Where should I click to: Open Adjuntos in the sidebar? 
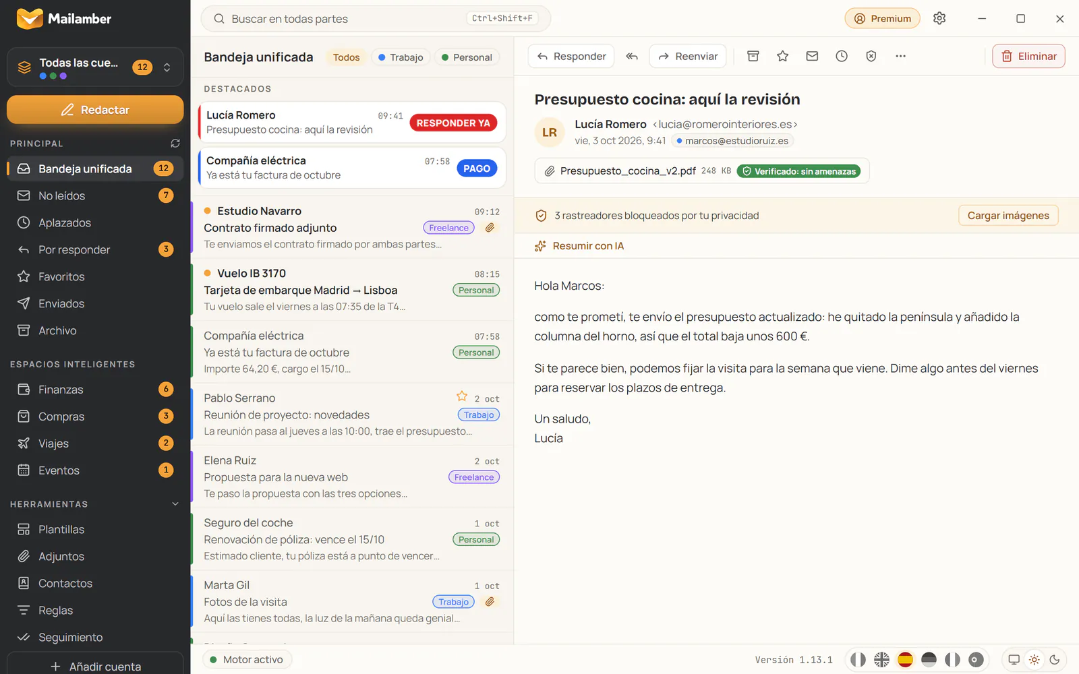click(x=95, y=557)
